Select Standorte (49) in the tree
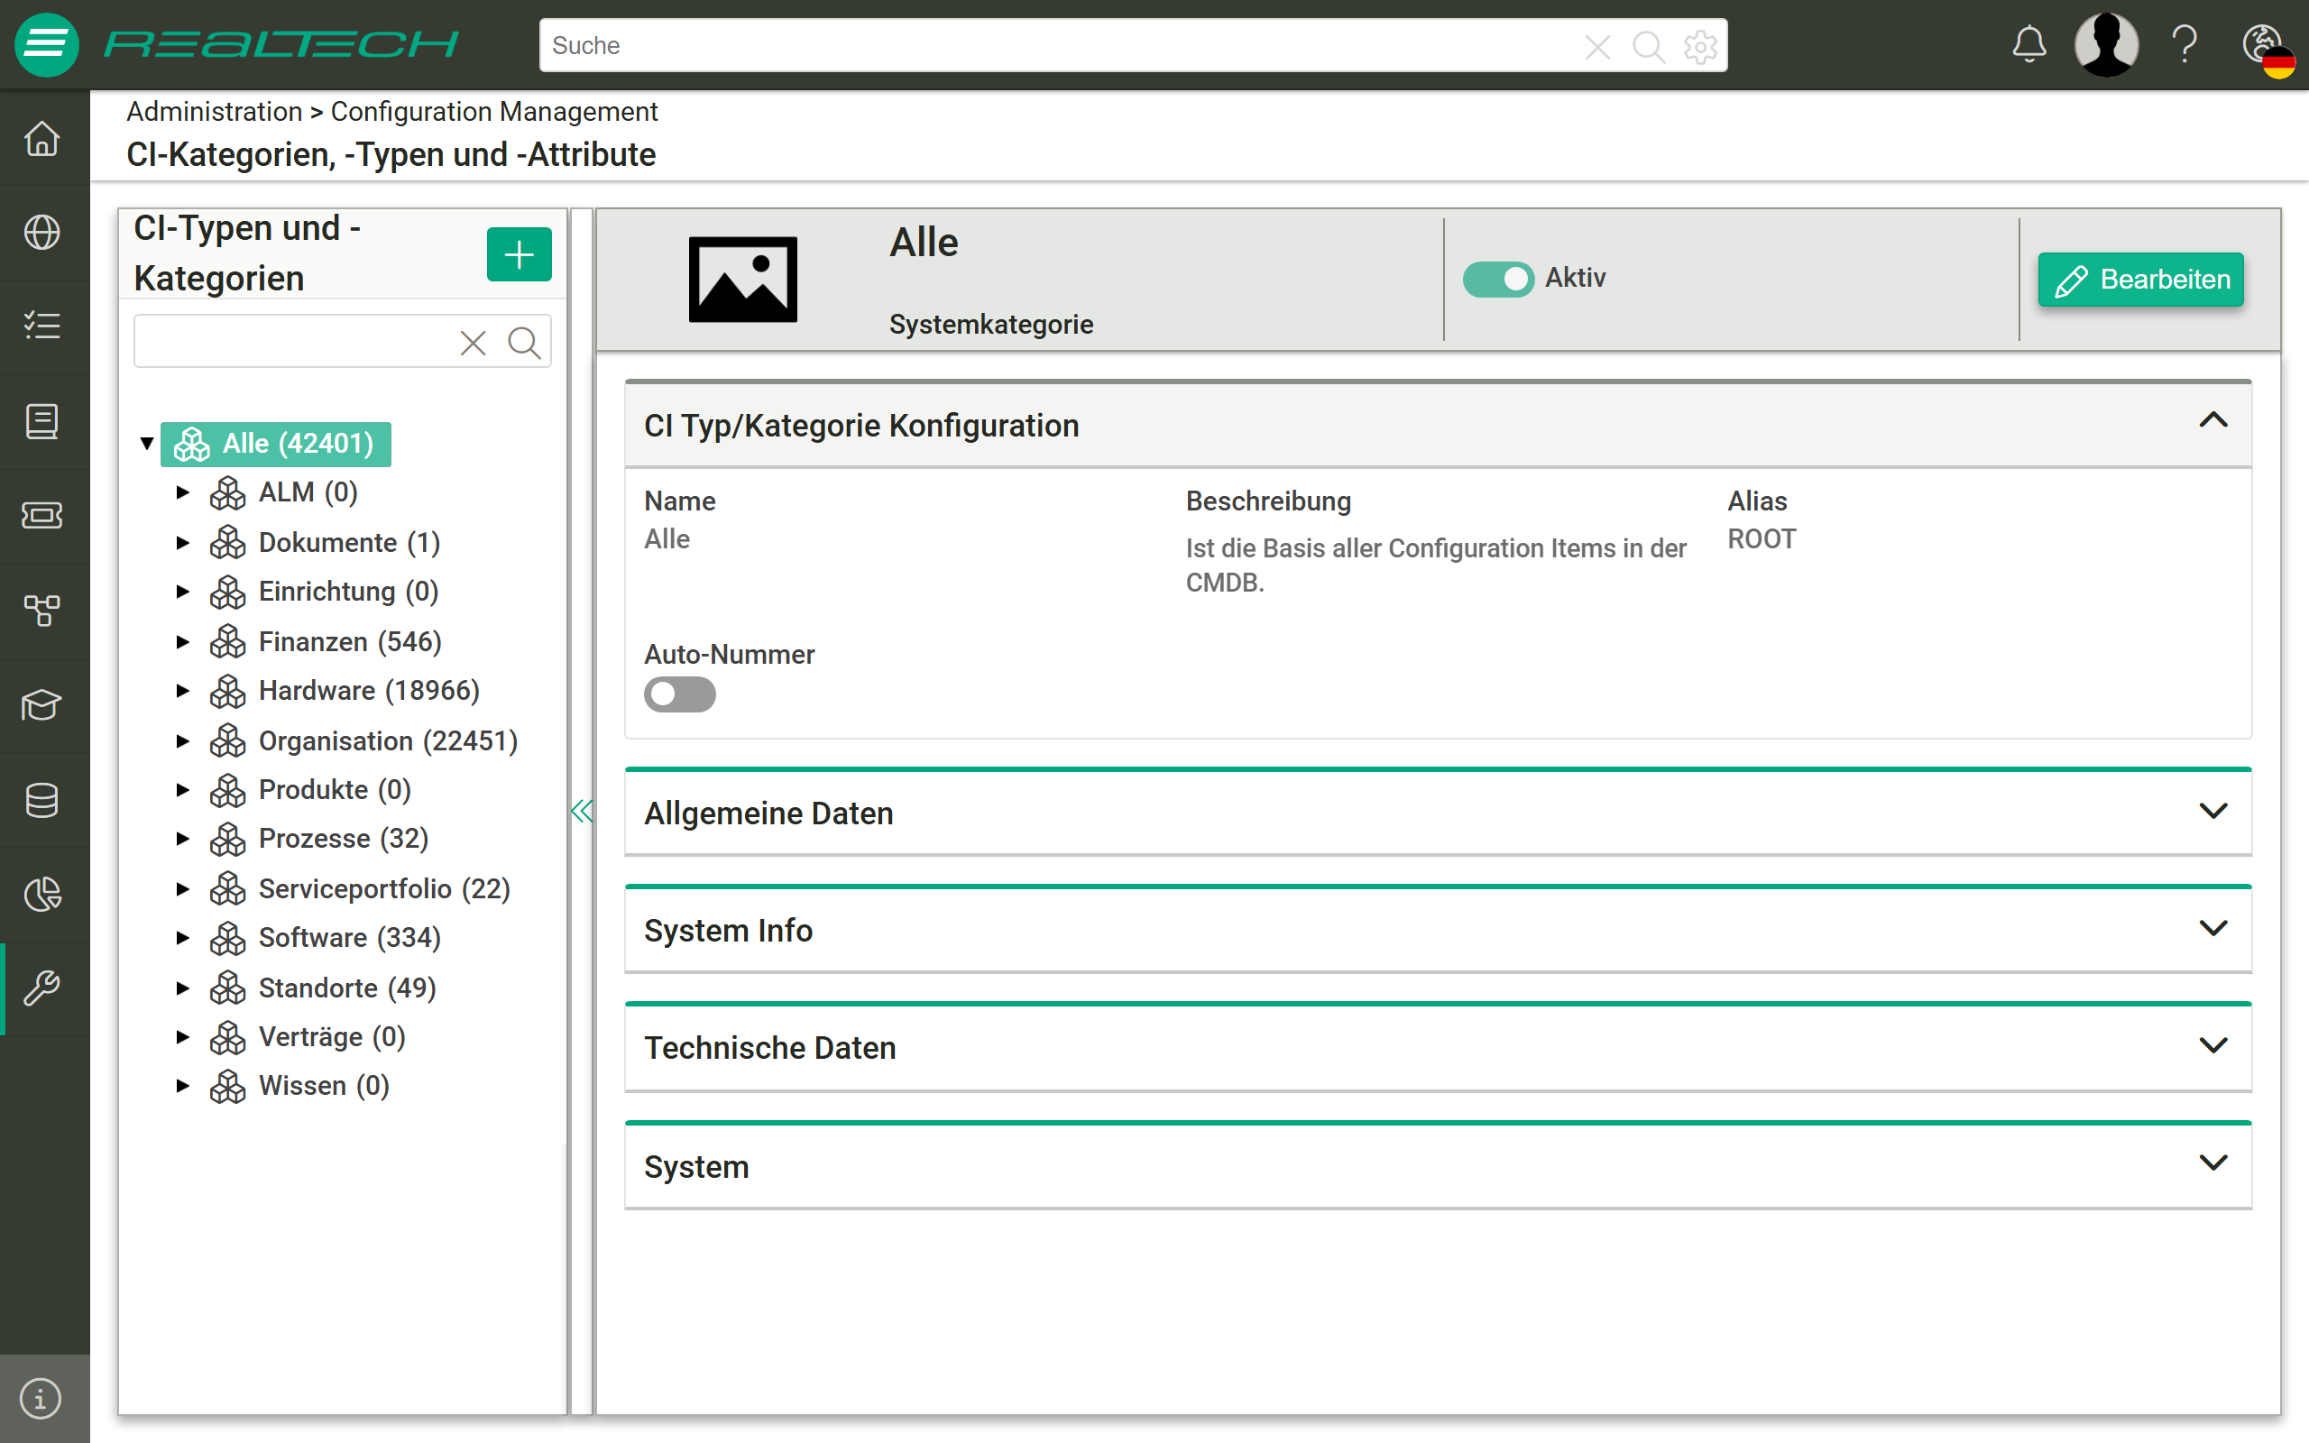 346,988
